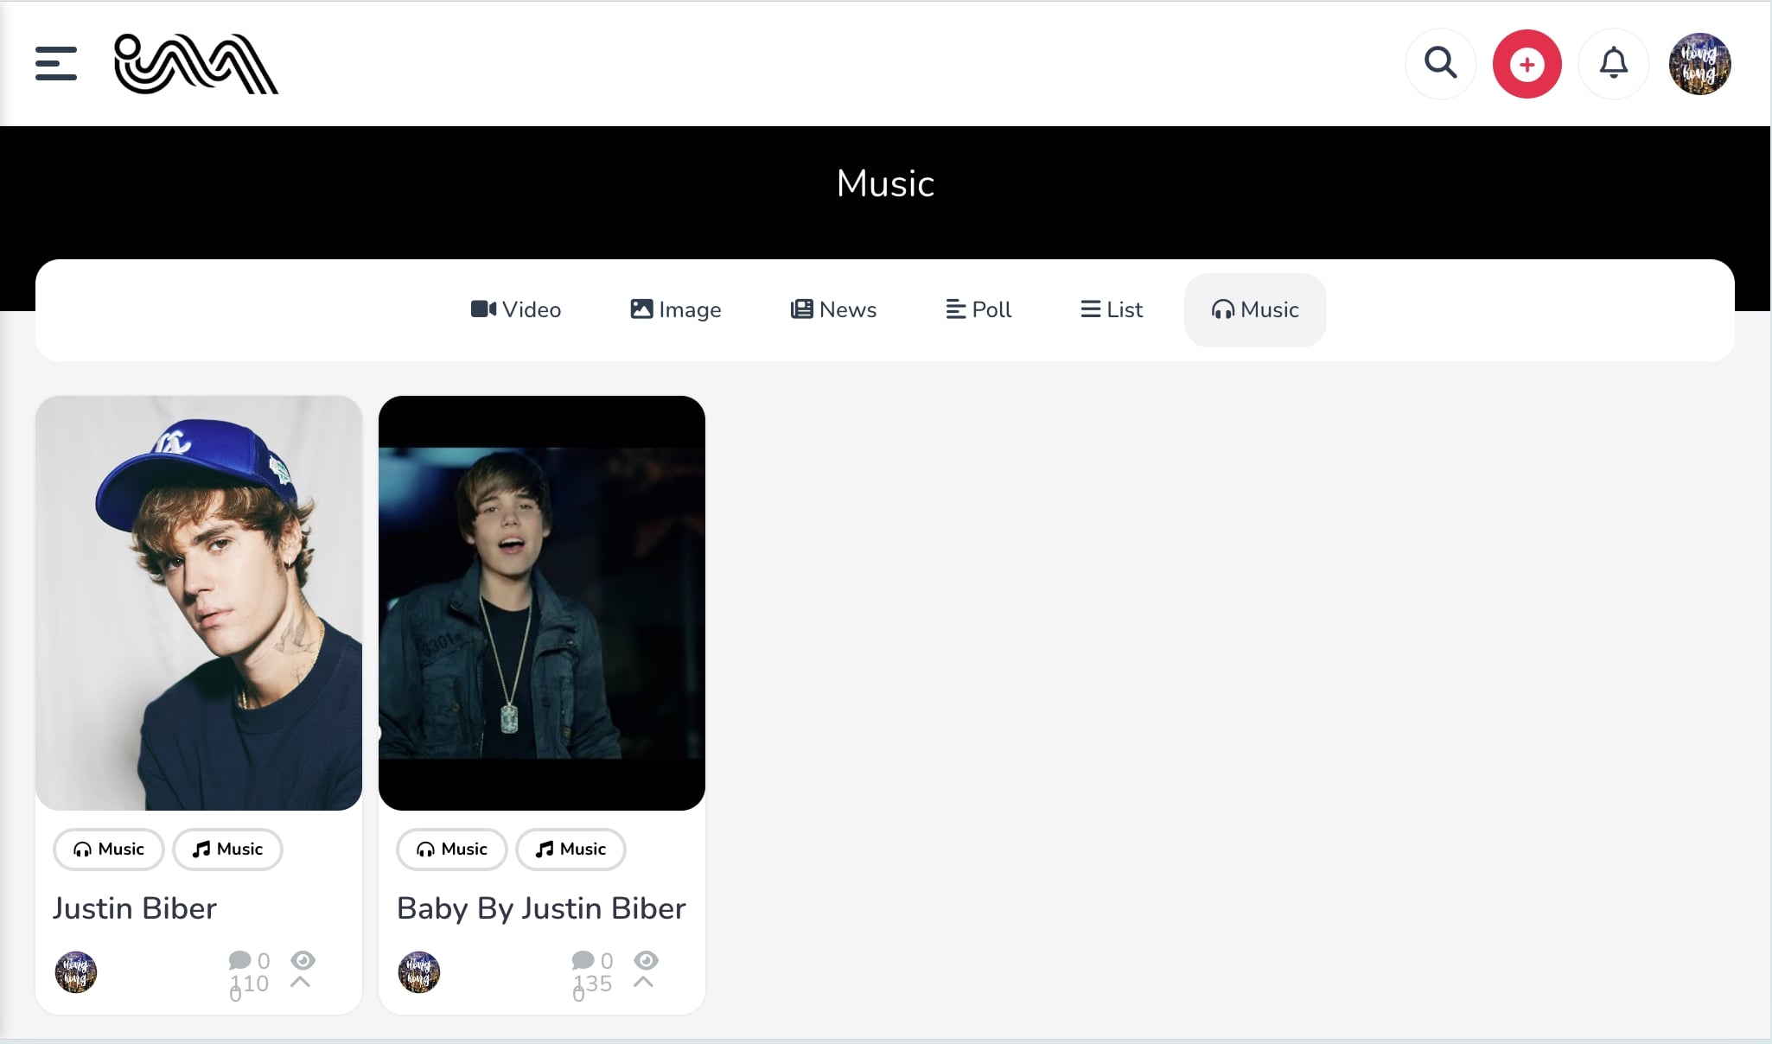Open the Justin Biber title link
The image size is (1772, 1044).
coord(135,908)
